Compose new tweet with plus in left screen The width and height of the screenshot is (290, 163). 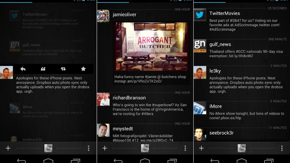click(x=8, y=148)
